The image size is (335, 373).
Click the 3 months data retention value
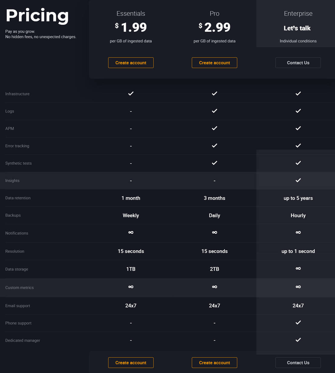coord(214,198)
